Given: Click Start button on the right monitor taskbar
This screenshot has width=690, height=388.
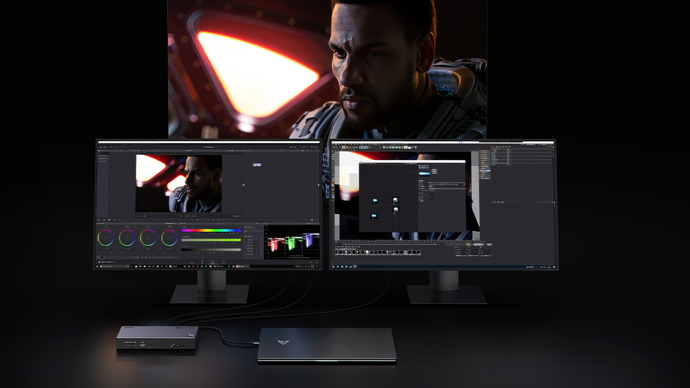Looking at the screenshot, I should coord(333,267).
